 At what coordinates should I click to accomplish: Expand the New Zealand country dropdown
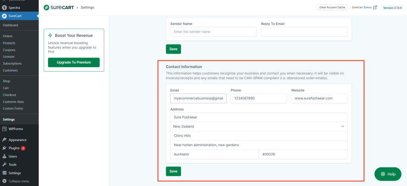click(x=343, y=126)
